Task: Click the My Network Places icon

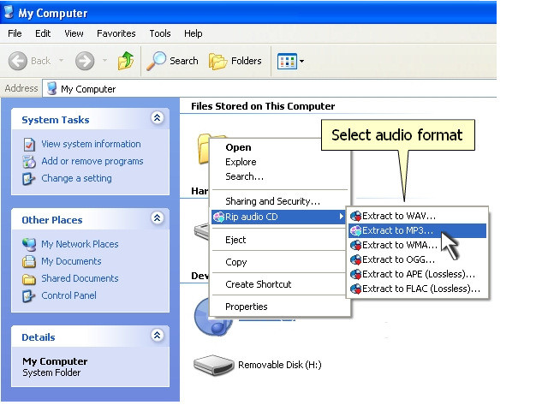Action: click(x=29, y=244)
